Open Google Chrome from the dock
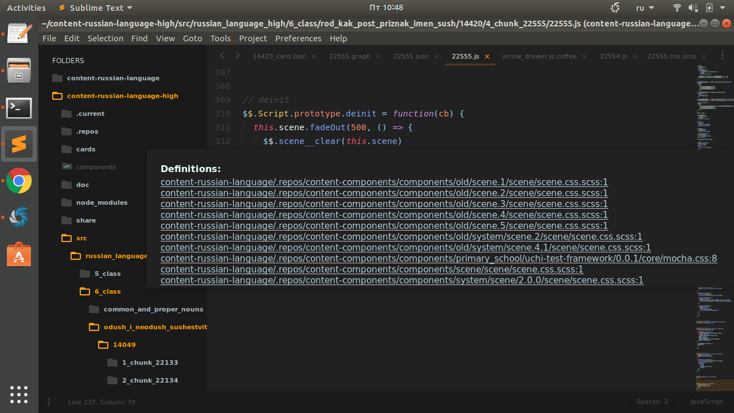 [x=19, y=181]
